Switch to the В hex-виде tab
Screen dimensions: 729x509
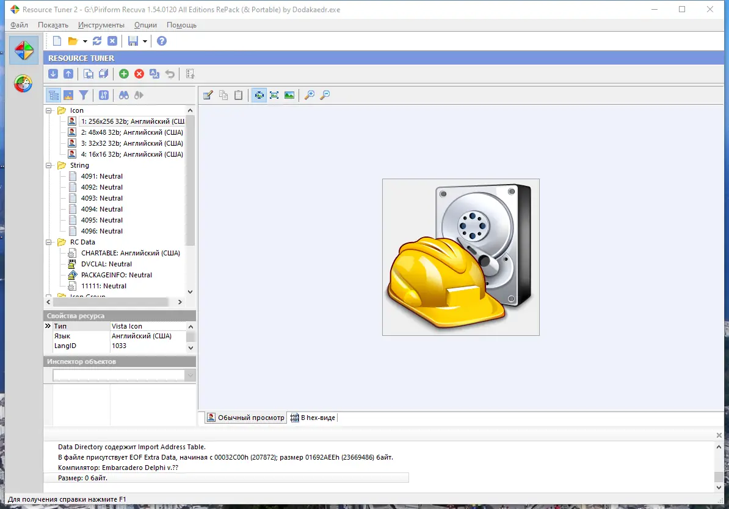tap(313, 418)
